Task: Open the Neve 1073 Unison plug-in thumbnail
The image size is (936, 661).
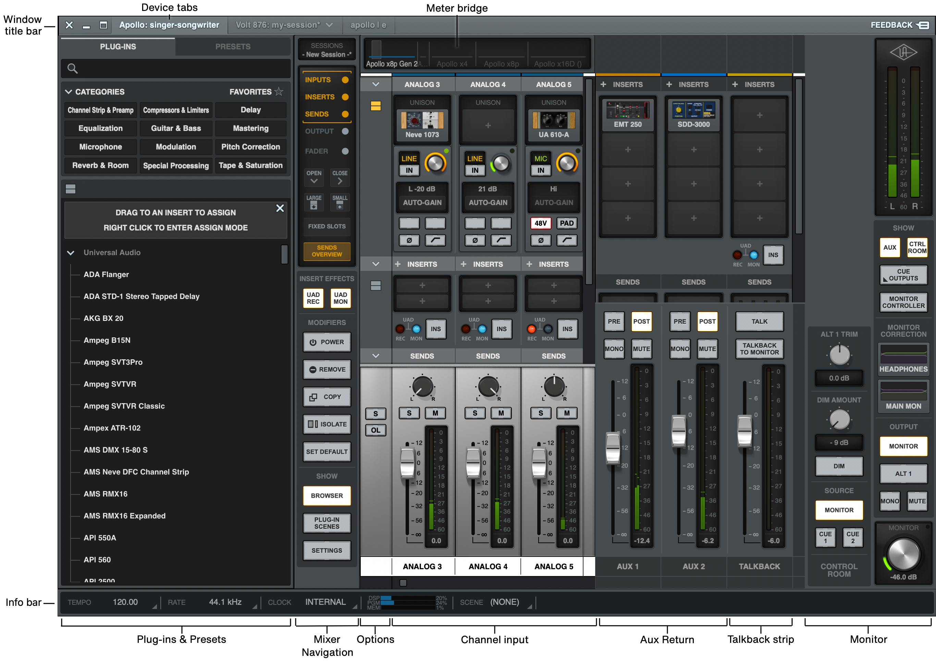Action: point(422,121)
